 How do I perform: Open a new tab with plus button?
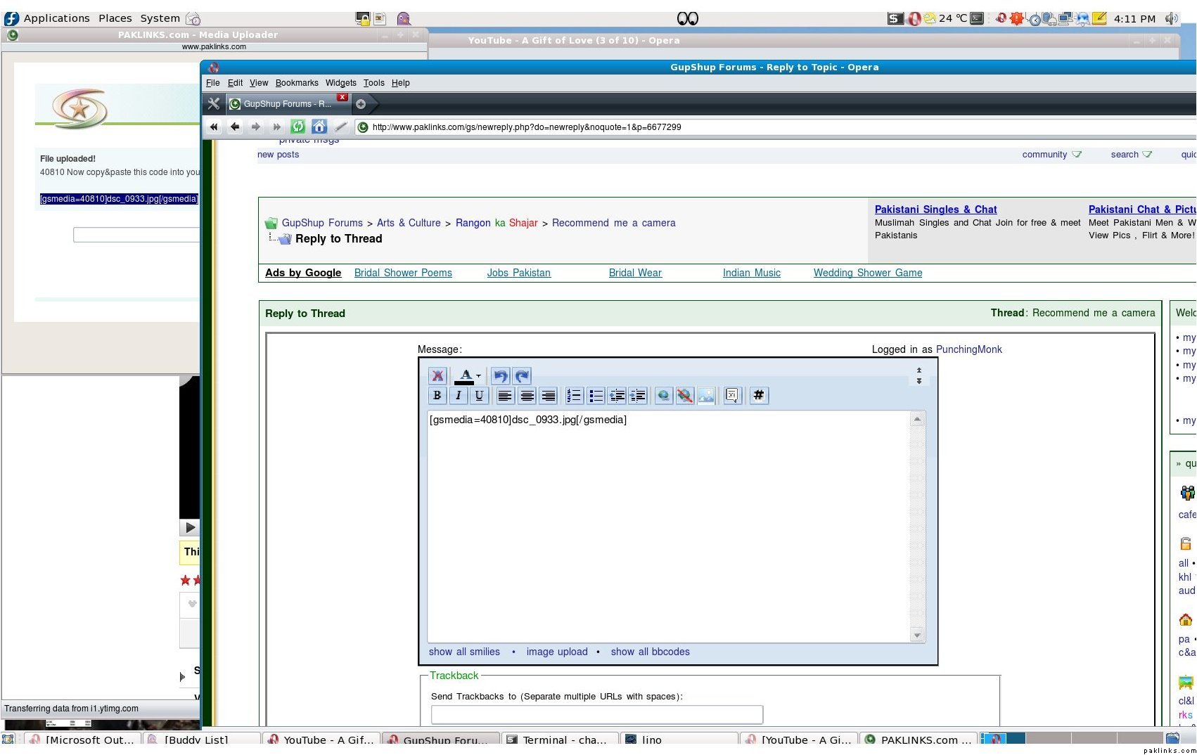pos(361,104)
